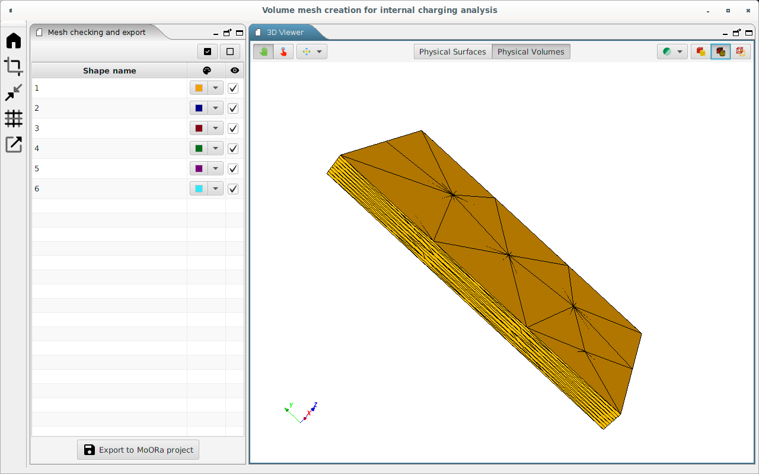Hide shape 6 using its checkbox

(x=233, y=189)
